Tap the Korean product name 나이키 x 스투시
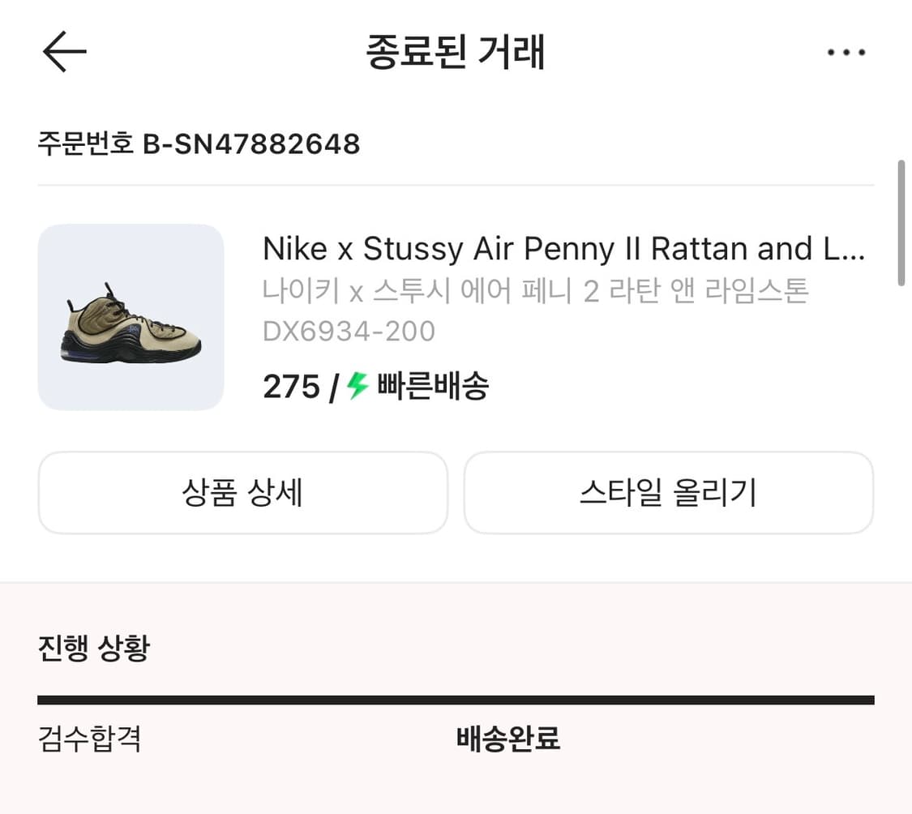 pyautogui.click(x=535, y=291)
